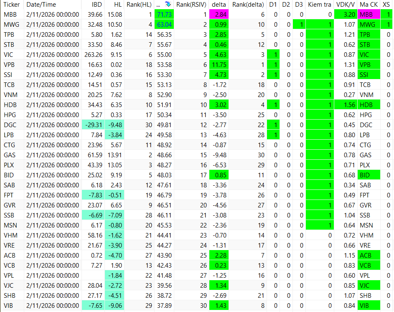Click the 1.56 VDK/V cell for HDB
394x312 pixels.
[x=346, y=105]
